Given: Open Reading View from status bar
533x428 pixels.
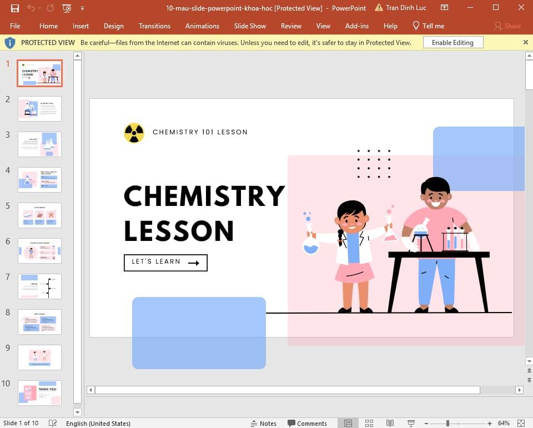Looking at the screenshot, I should (389, 423).
